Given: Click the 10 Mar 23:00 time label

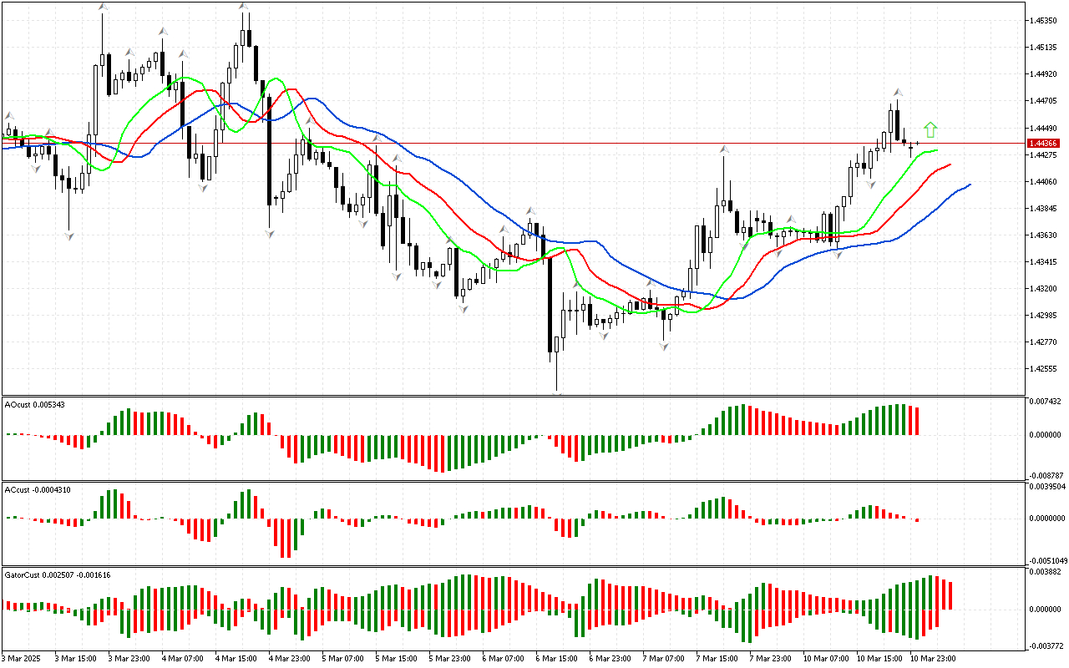Looking at the screenshot, I should coord(934,658).
